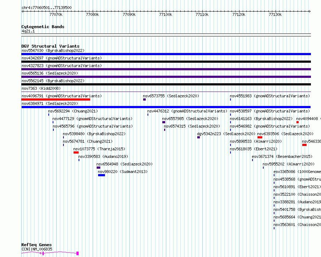This screenshot has height=257, width=321.
Task: Click nsv5898533 (Almarri2020) label
Action: 256,141
